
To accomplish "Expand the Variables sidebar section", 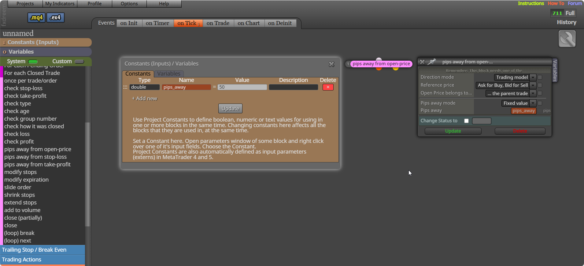I will [x=46, y=52].
